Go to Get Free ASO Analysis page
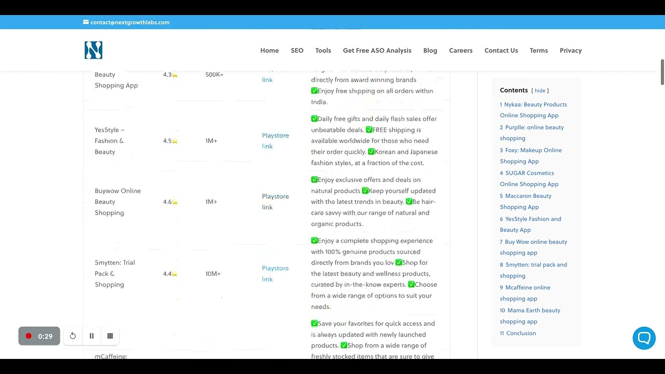The height and width of the screenshot is (374, 665). coord(377,50)
